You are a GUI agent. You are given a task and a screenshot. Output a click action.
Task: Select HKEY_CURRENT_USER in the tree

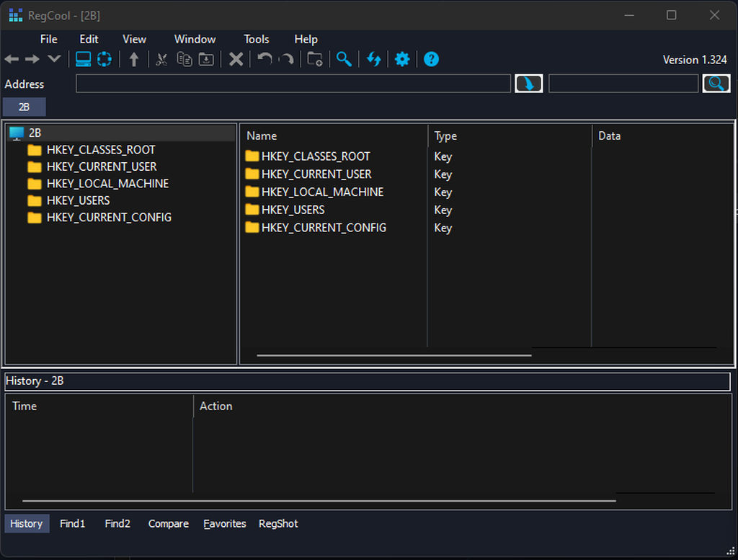coord(102,167)
